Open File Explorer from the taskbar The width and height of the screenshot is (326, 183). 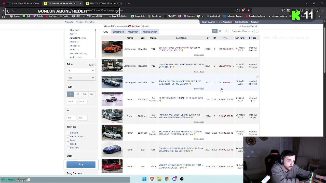[159, 179]
